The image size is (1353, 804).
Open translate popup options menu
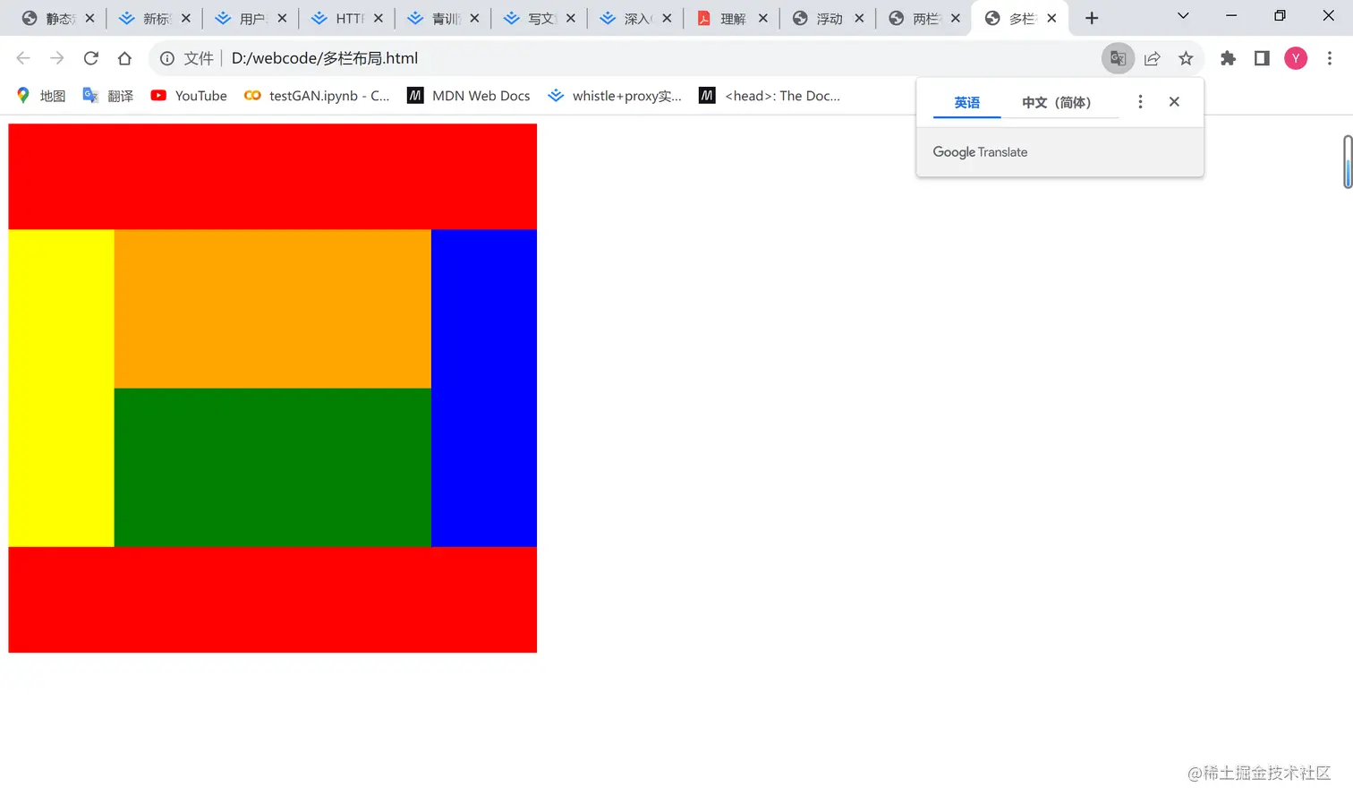(x=1140, y=102)
